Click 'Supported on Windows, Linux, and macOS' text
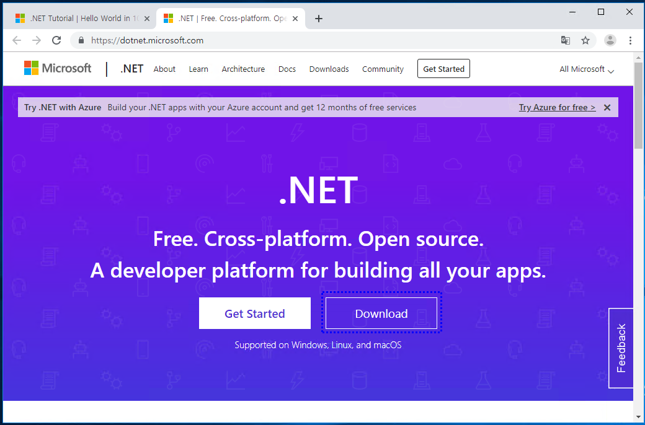The width and height of the screenshot is (645, 425). pos(318,345)
